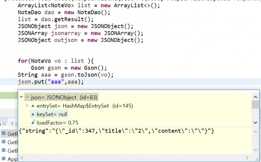Click the NoteDao dao = new NoteDao() line
The height and width of the screenshot is (162, 261).
[x=64, y=12]
